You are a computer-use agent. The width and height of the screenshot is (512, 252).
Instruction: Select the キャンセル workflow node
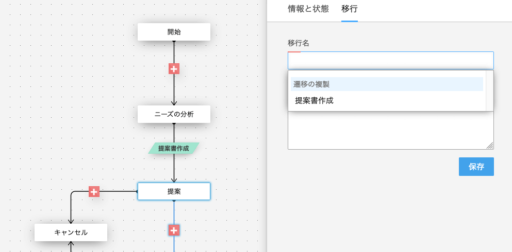tap(71, 232)
